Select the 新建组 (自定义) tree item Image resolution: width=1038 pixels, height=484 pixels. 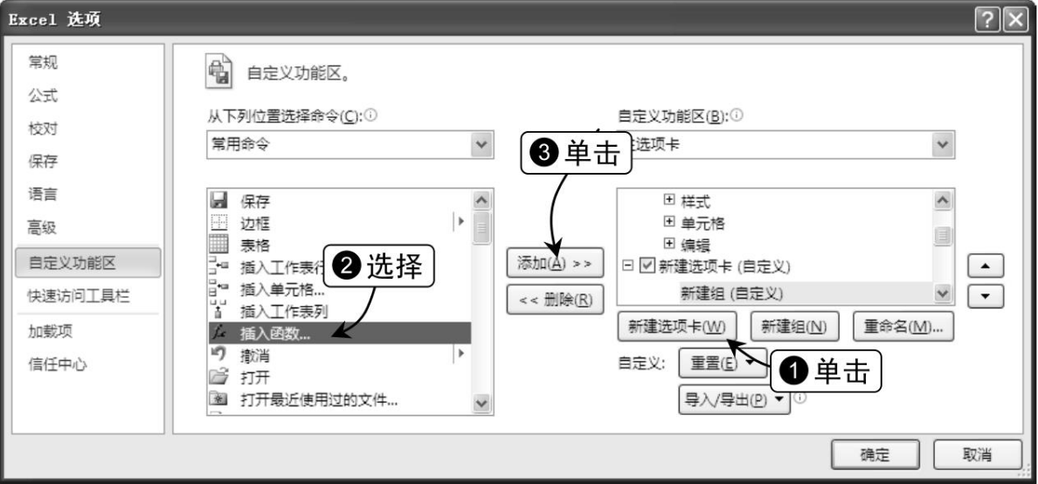(732, 293)
